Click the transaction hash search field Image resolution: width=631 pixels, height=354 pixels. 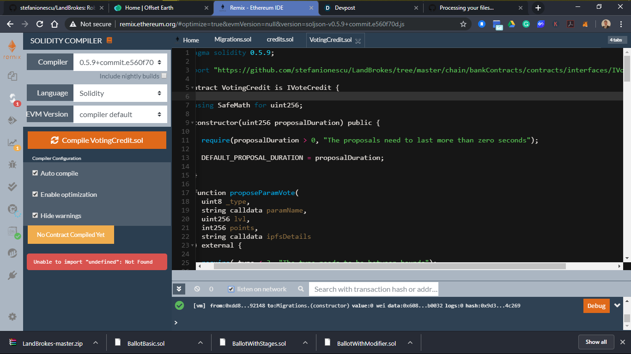[373, 289]
